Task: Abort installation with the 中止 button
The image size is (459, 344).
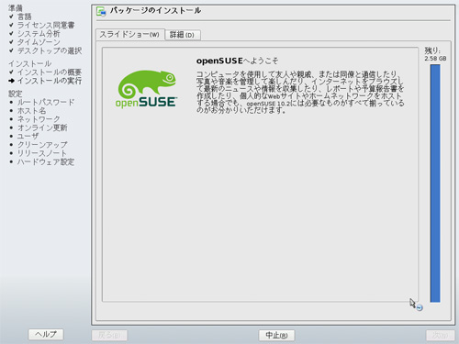Action: click(276, 335)
